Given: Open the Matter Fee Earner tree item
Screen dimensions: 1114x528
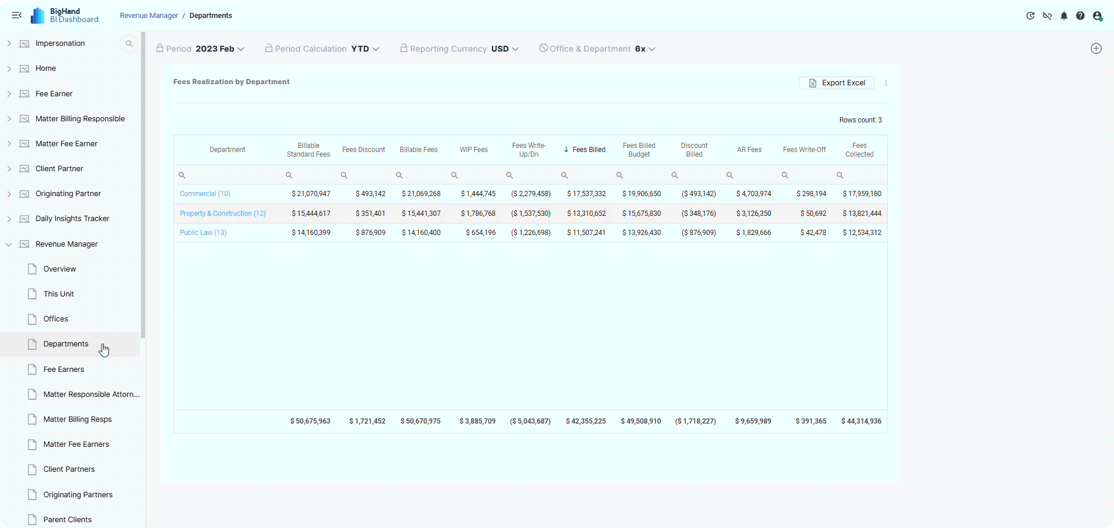Looking at the screenshot, I should click(67, 144).
